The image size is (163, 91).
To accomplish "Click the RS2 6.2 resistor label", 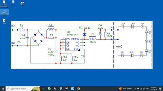I will click(x=76, y=58).
